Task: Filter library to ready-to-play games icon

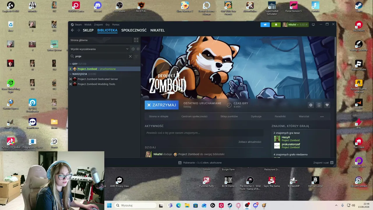Action: click(138, 49)
